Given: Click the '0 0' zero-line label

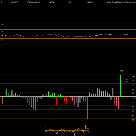Looking at the screenshot, I should (x=133, y=98).
